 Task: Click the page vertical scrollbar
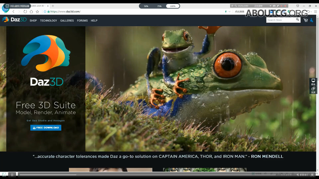(x=318, y=93)
